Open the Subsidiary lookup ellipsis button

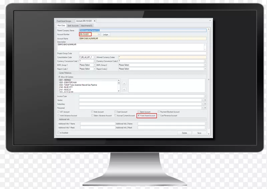[203, 104]
